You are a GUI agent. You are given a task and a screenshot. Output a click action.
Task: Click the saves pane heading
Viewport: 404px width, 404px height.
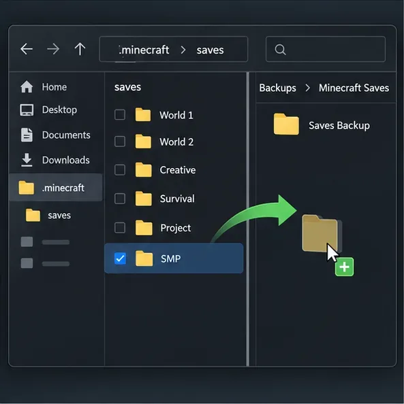(x=128, y=87)
